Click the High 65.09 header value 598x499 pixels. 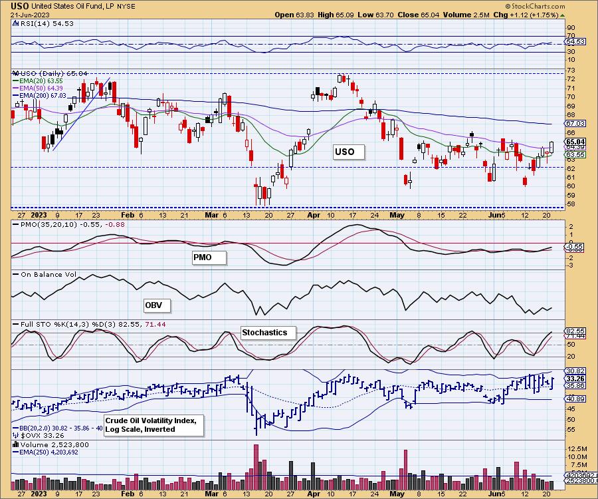coord(336,15)
